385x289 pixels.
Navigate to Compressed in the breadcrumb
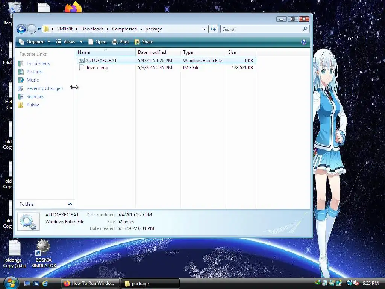124,29
